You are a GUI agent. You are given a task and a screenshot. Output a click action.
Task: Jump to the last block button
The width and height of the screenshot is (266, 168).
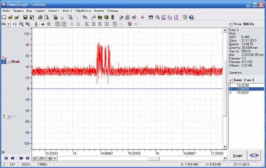[27, 158]
